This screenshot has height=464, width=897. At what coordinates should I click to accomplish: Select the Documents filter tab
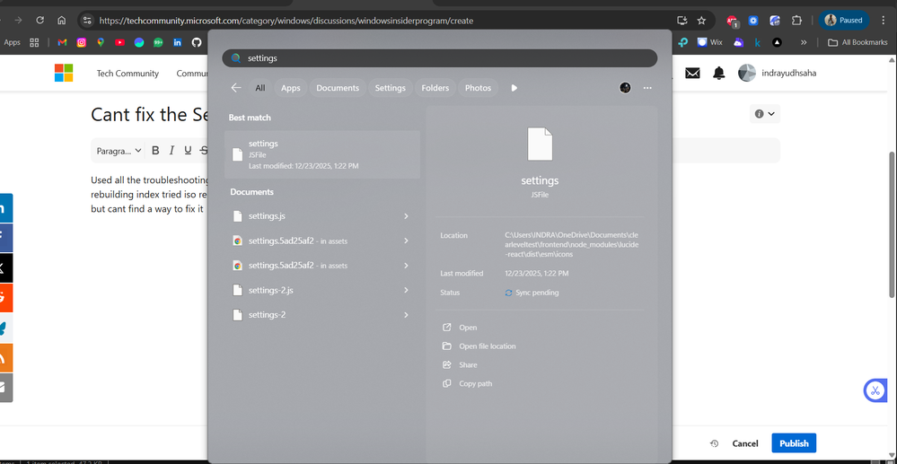click(x=338, y=88)
